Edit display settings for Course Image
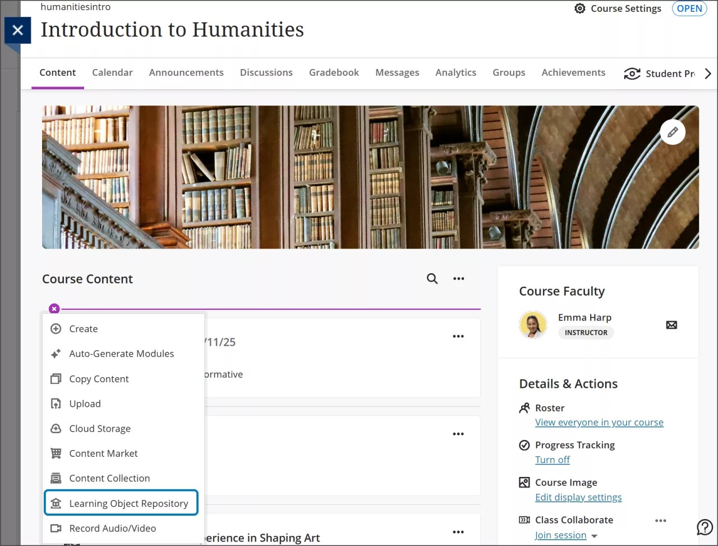718x546 pixels. tap(578, 497)
